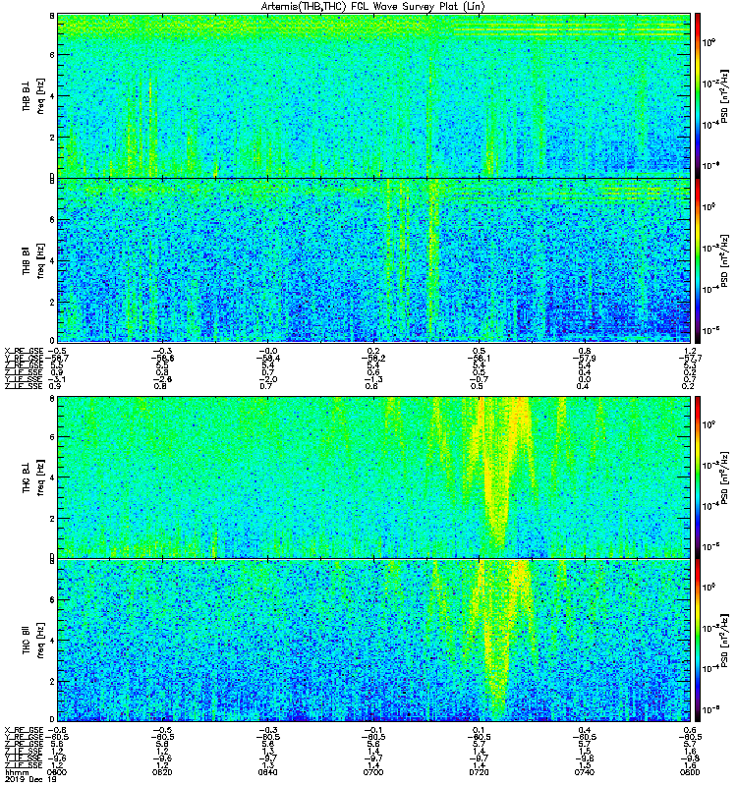Click the '0720' time tick label
The height and width of the screenshot is (786, 737).
pyautogui.click(x=479, y=772)
